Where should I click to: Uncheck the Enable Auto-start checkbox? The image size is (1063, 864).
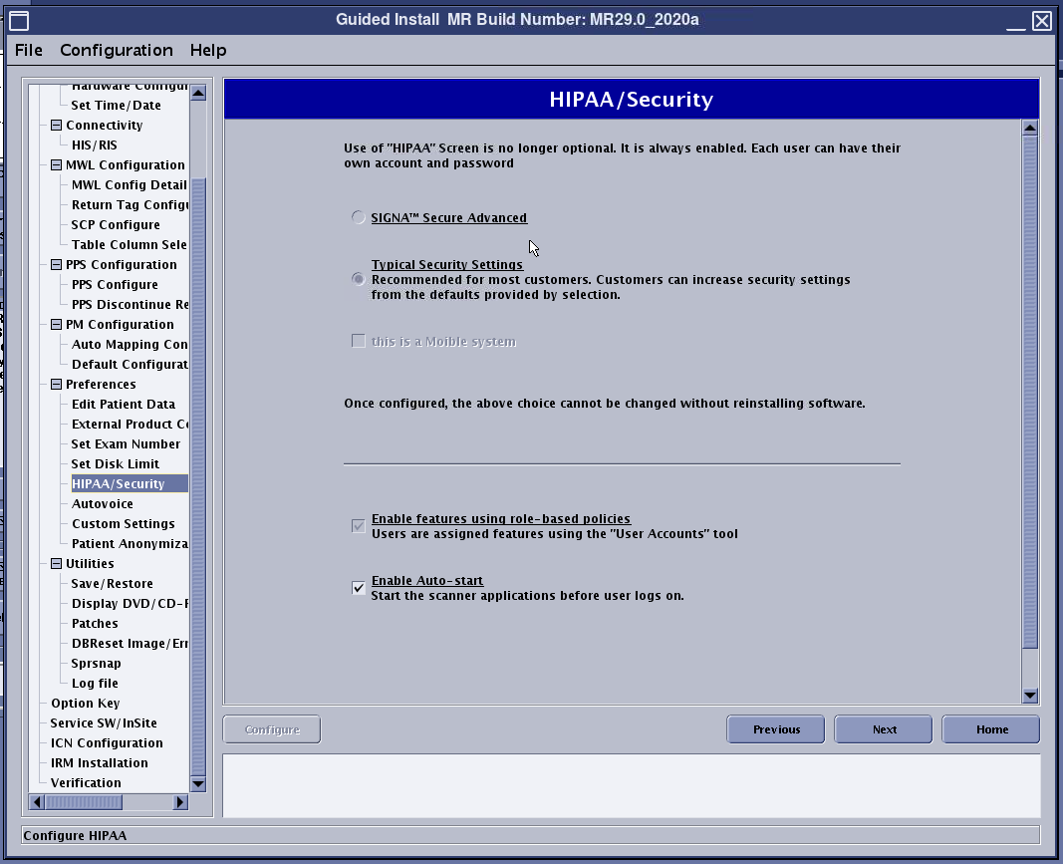tap(359, 588)
